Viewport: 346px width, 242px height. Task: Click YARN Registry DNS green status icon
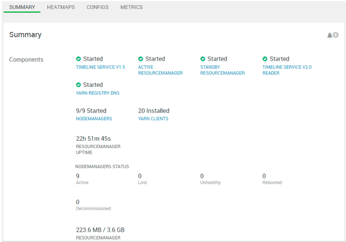tap(79, 85)
